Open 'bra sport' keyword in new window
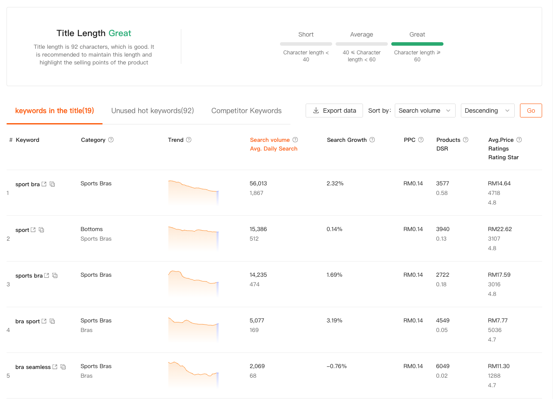Viewport: 553px width, 399px height. click(x=44, y=321)
